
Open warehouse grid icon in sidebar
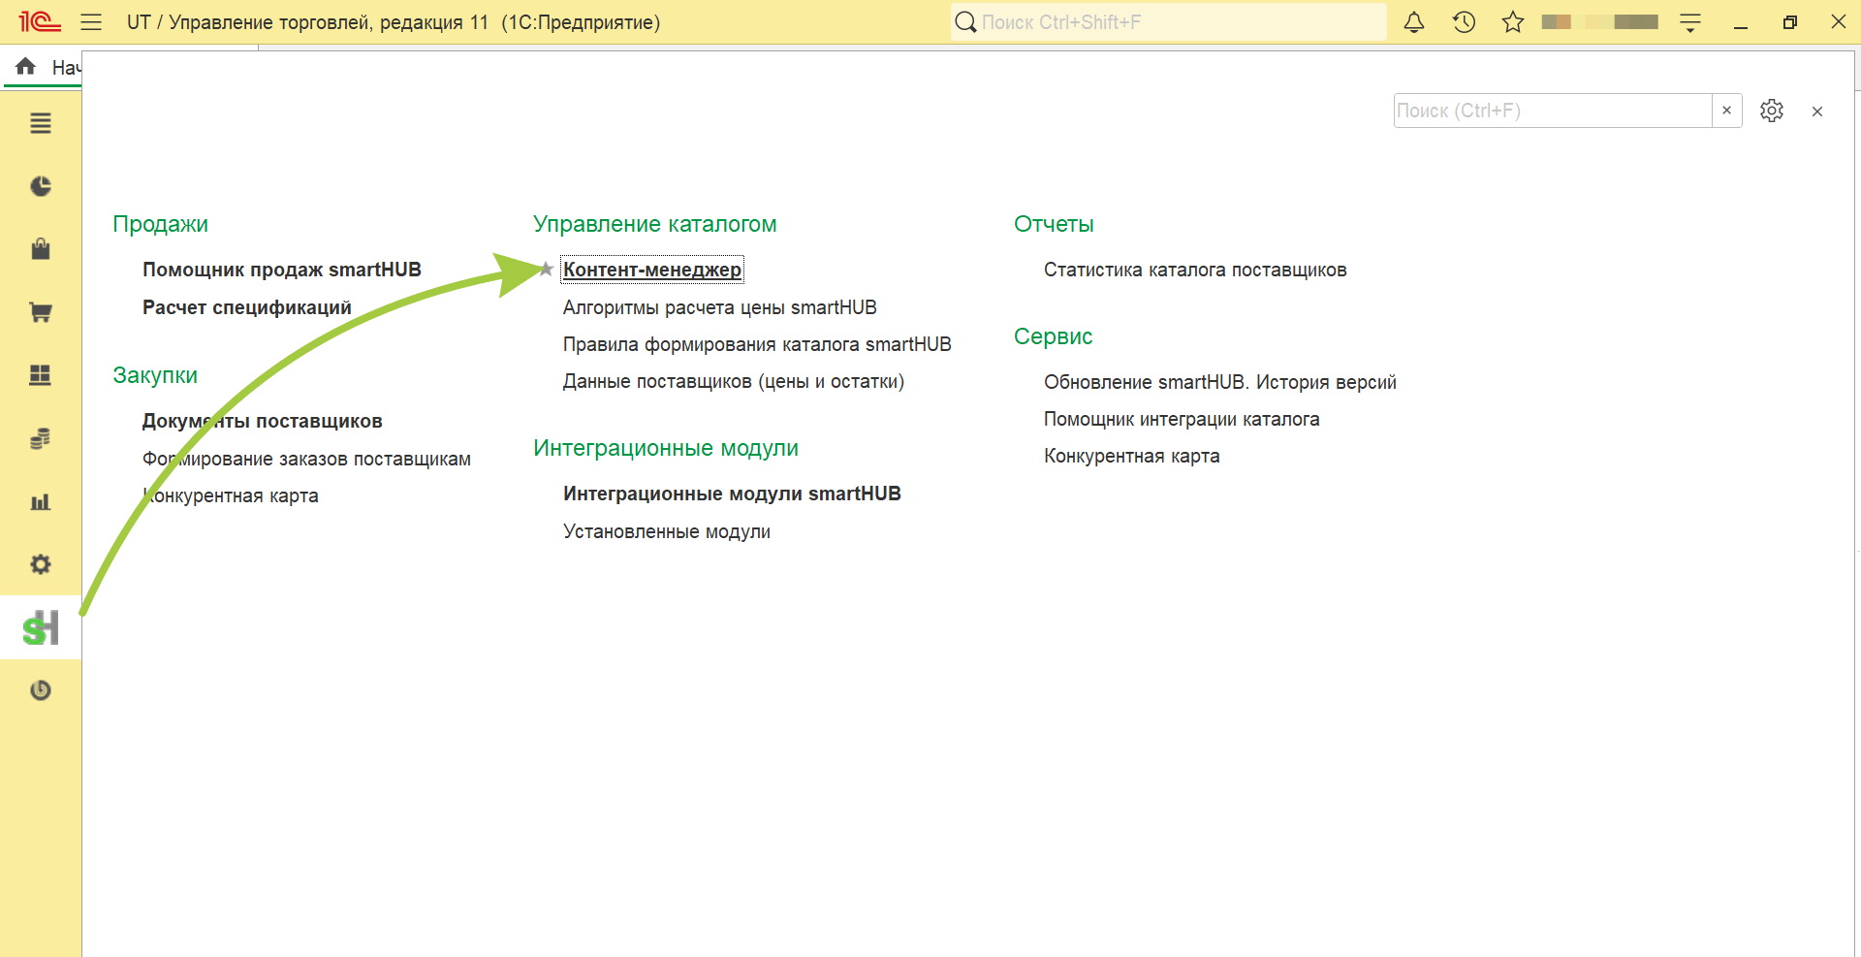41,375
